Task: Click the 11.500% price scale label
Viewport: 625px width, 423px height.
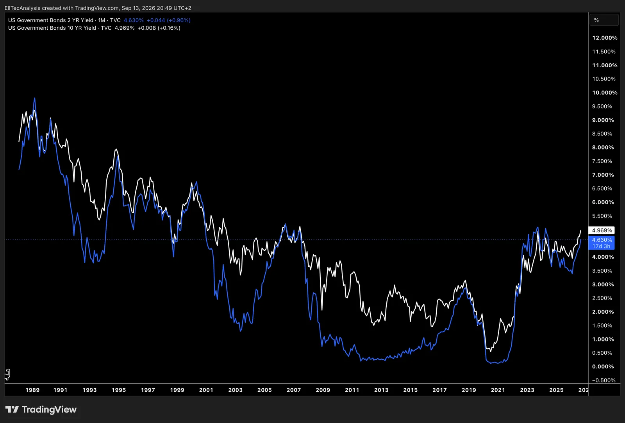Action: [604, 52]
